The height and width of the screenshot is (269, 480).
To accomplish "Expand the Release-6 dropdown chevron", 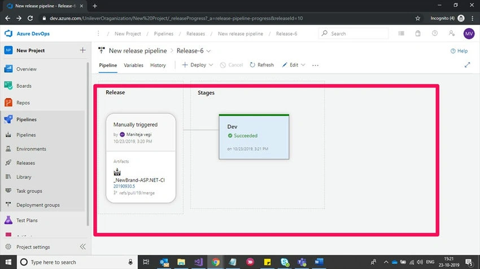I will [208, 51].
